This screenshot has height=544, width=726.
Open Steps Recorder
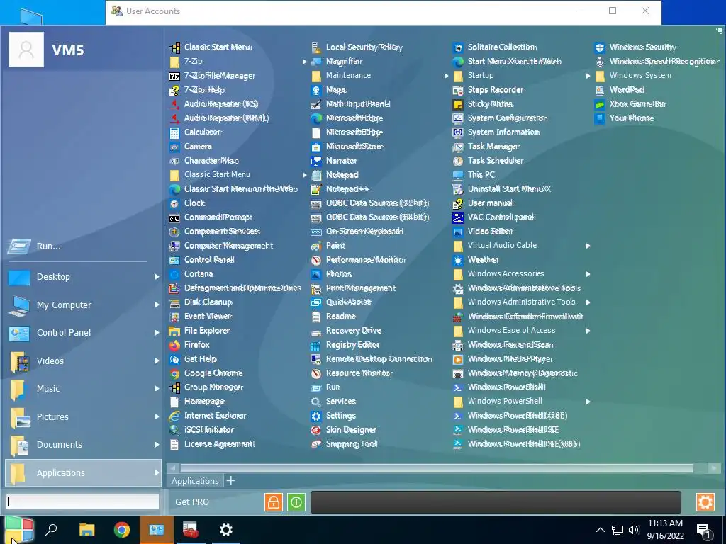click(x=488, y=90)
